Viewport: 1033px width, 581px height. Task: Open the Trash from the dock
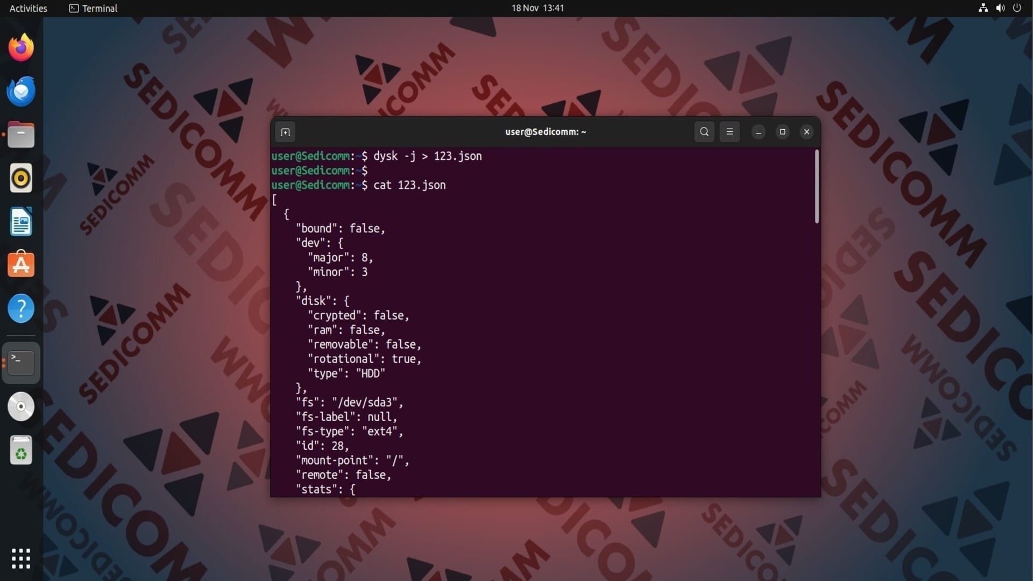click(x=21, y=450)
